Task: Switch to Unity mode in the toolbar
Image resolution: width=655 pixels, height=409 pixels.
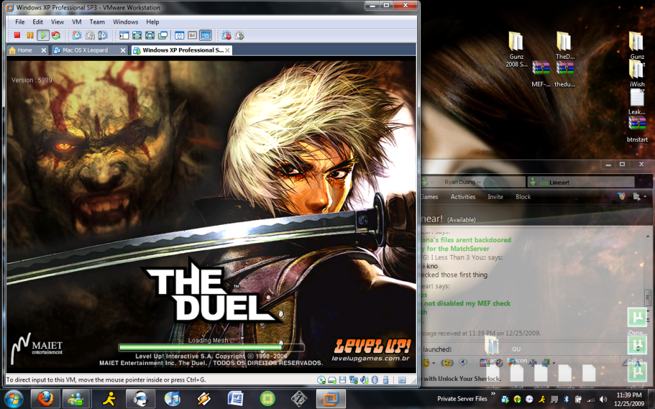Action: coord(163,35)
